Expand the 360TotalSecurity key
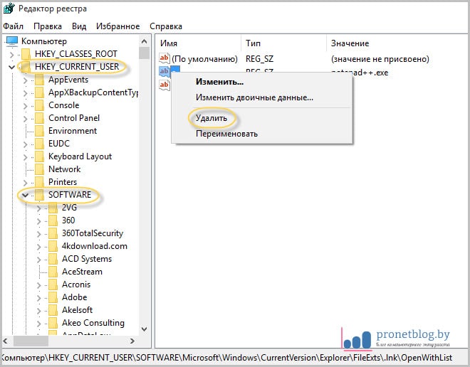Viewport: 470px width, 367px height. tap(38, 234)
